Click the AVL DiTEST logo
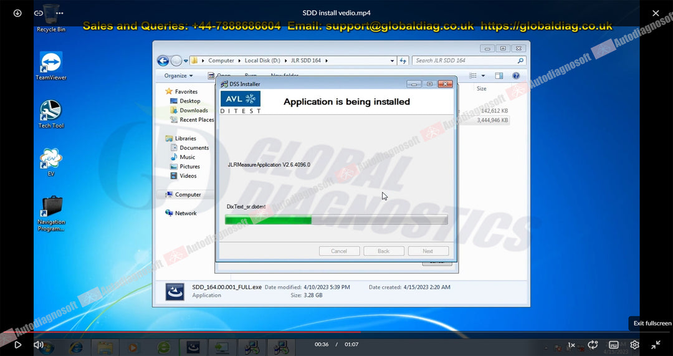 click(241, 102)
